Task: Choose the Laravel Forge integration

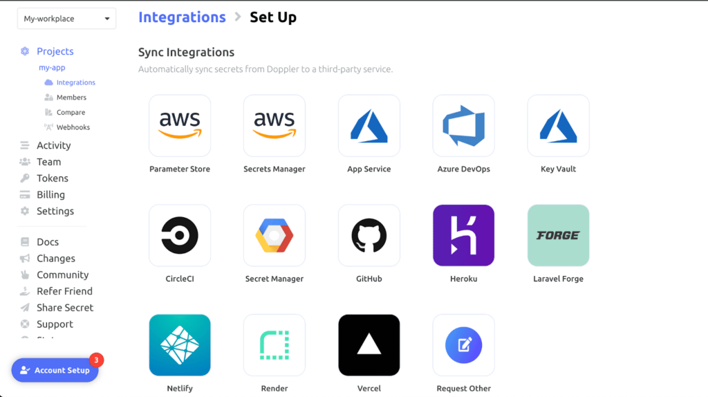Action: [558, 235]
